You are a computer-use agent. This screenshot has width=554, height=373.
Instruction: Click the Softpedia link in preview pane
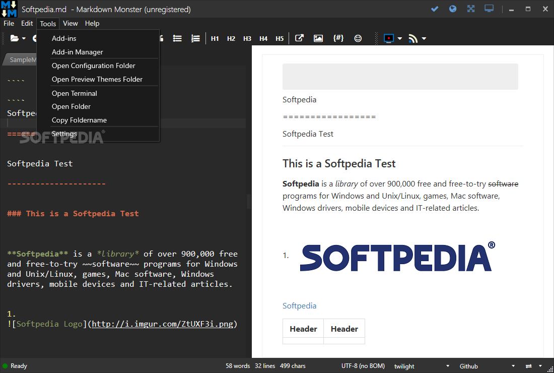click(x=300, y=306)
